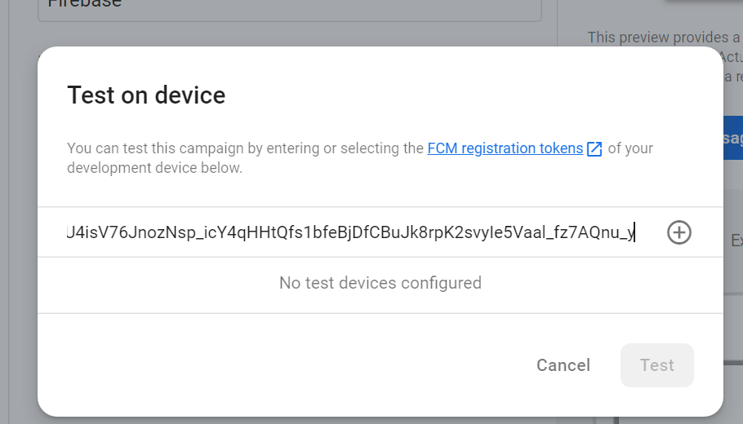This screenshot has width=743, height=424.
Task: Cancel the Test on device dialog
Action: (x=563, y=364)
